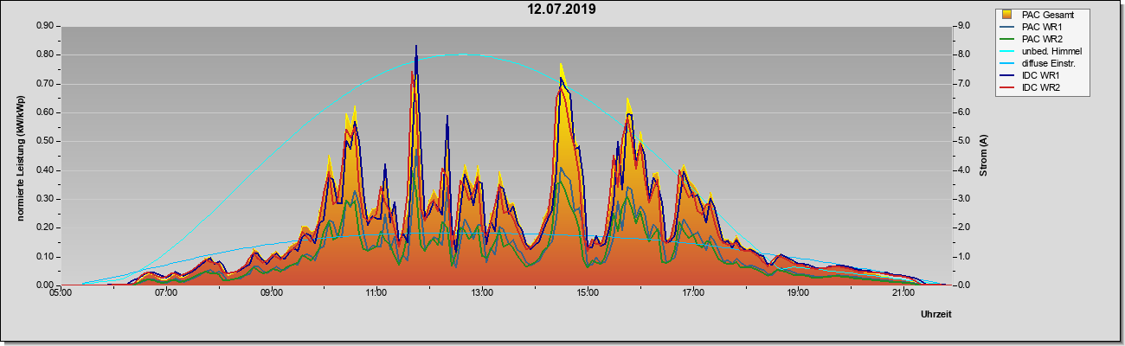The width and height of the screenshot is (1125, 346).
Task: Click the 11:00 time axis label
Action: [376, 294]
